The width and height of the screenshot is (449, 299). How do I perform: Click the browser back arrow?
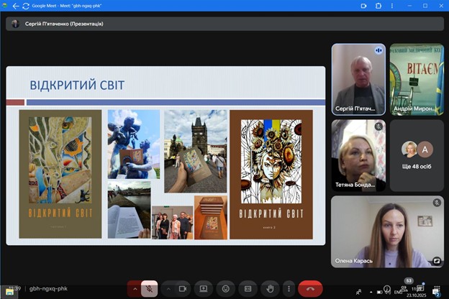(x=15, y=6)
